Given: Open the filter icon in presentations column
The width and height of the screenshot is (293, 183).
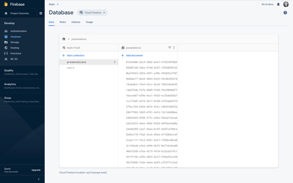Looking at the screenshot, I should click(170, 47).
